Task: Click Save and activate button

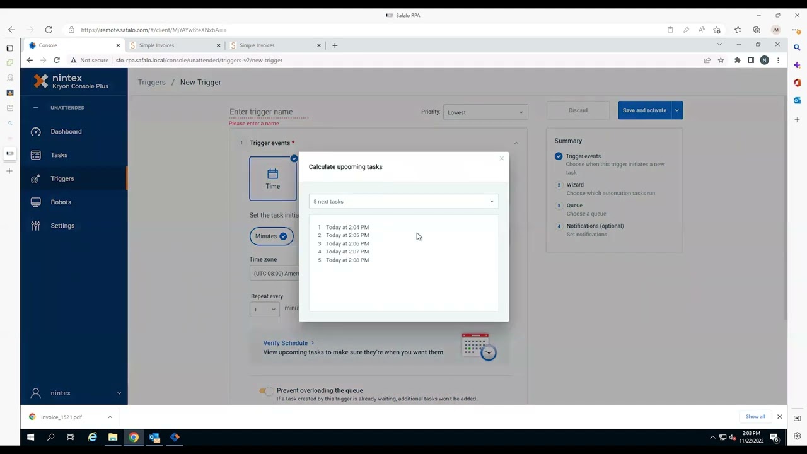Action: (644, 110)
